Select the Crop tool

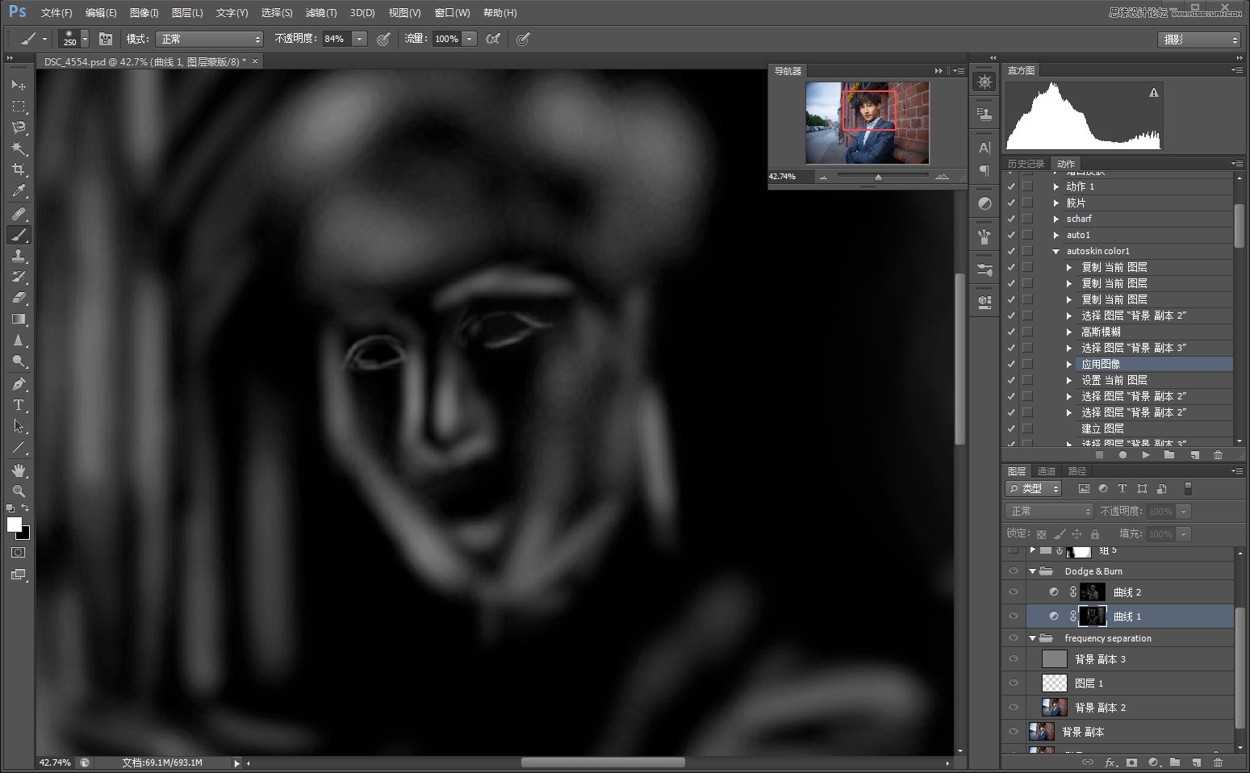(x=18, y=170)
